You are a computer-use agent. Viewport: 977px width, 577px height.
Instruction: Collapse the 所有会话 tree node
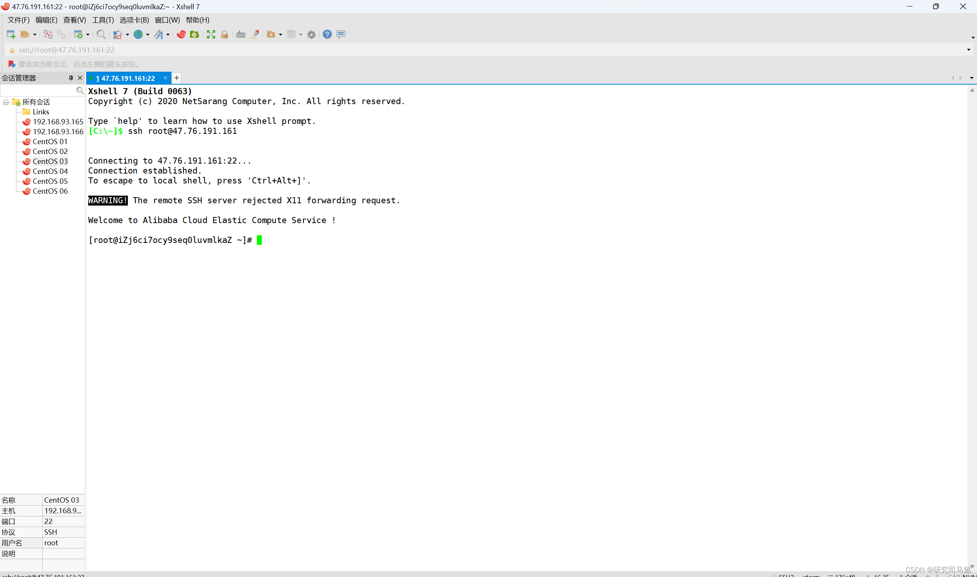(x=6, y=102)
